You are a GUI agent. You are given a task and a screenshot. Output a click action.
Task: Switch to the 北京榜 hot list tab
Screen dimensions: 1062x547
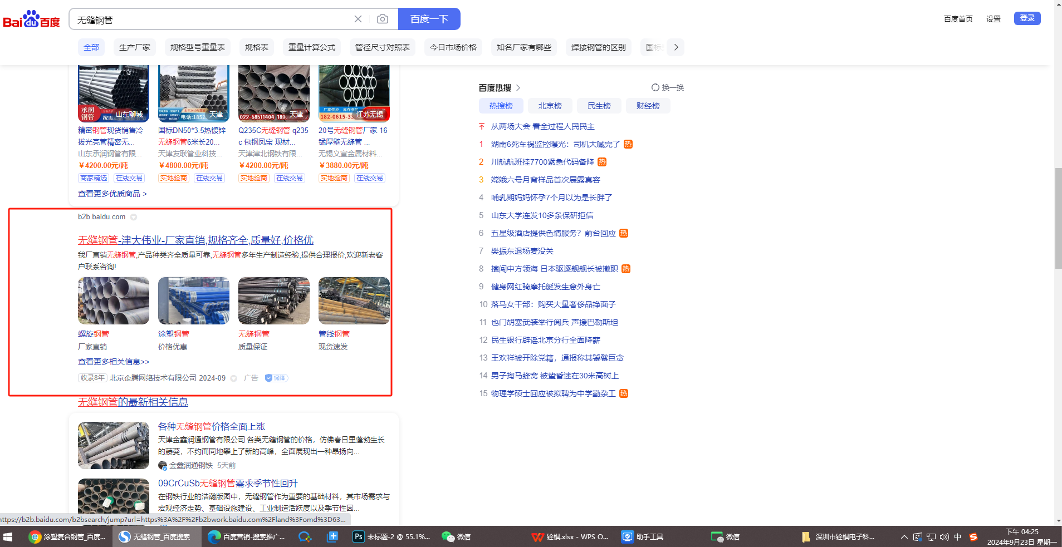[550, 106]
